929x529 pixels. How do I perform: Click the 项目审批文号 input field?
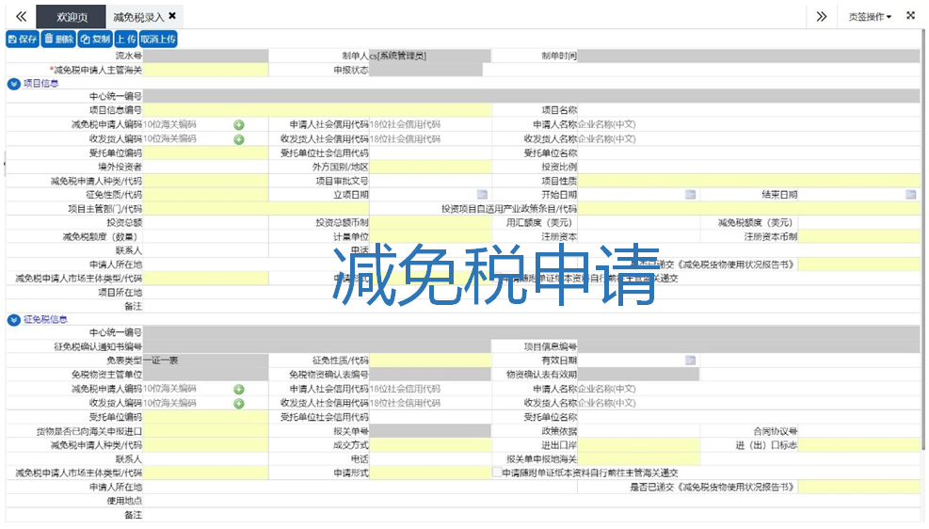coord(430,181)
